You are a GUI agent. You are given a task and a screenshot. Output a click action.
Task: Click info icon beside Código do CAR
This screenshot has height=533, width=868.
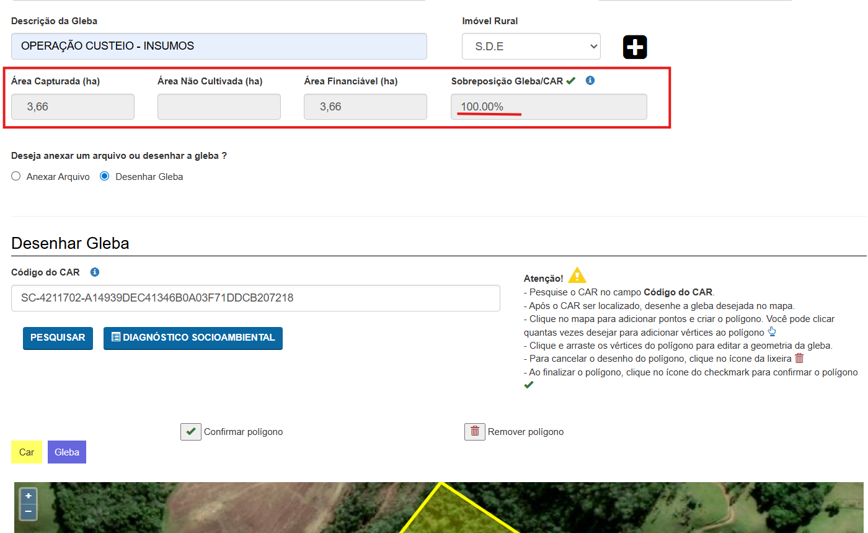click(95, 272)
